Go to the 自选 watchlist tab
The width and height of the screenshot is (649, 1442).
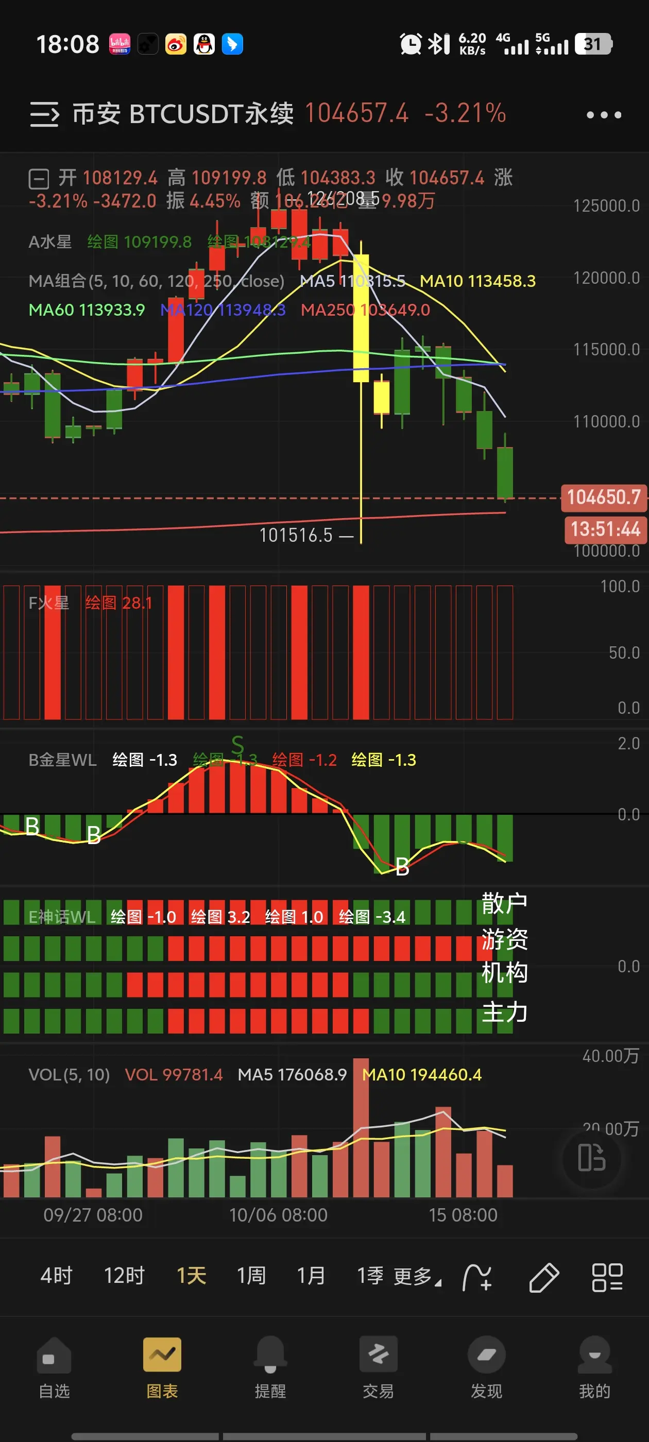pos(54,1367)
